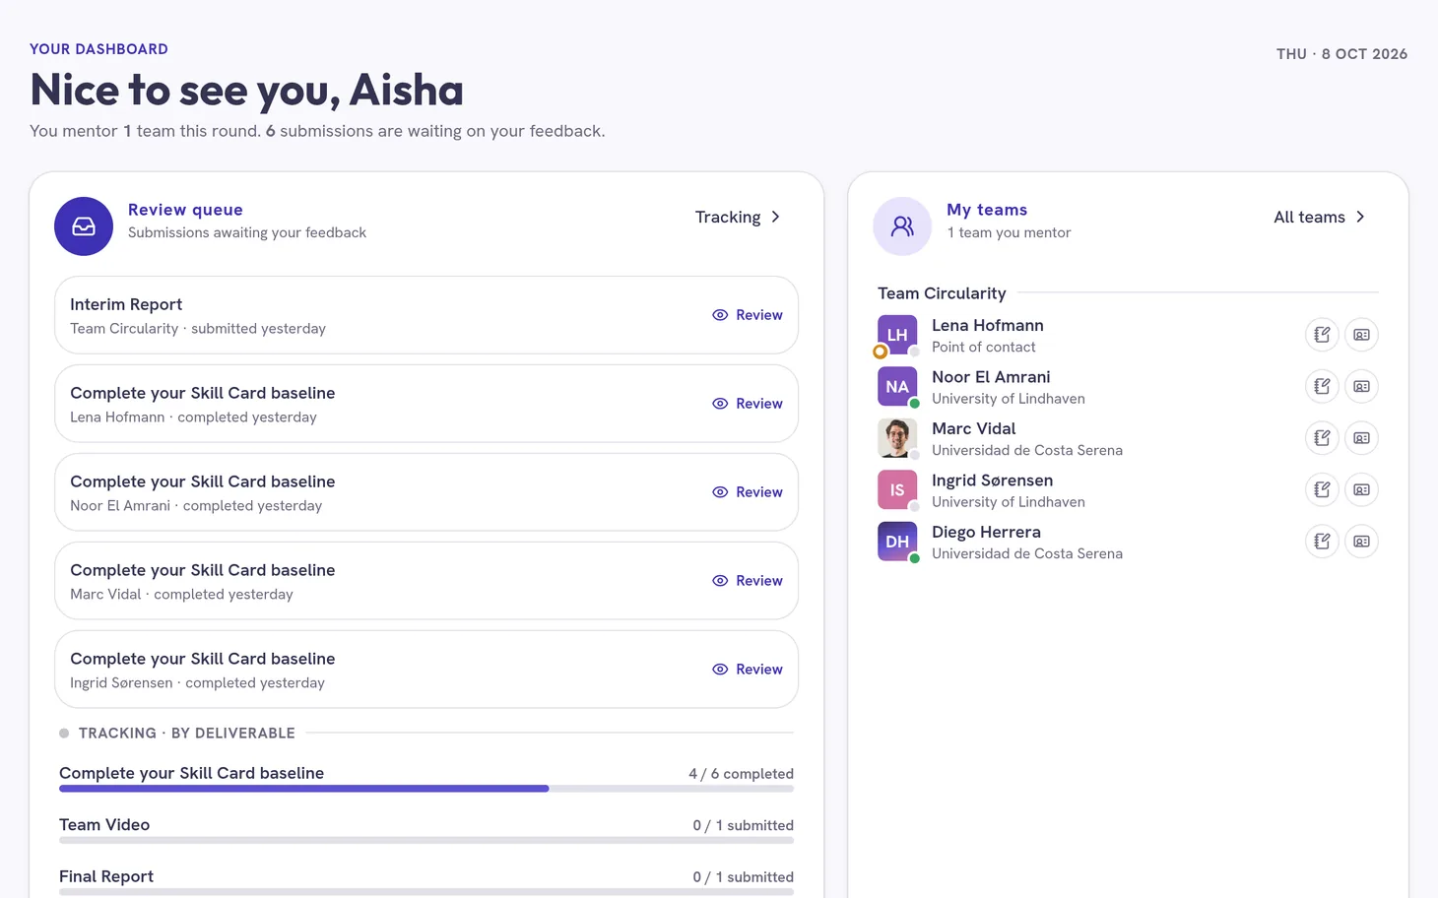Open the note icon for Diego Herrera
Screen dimensions: 1438x898
1322,542
